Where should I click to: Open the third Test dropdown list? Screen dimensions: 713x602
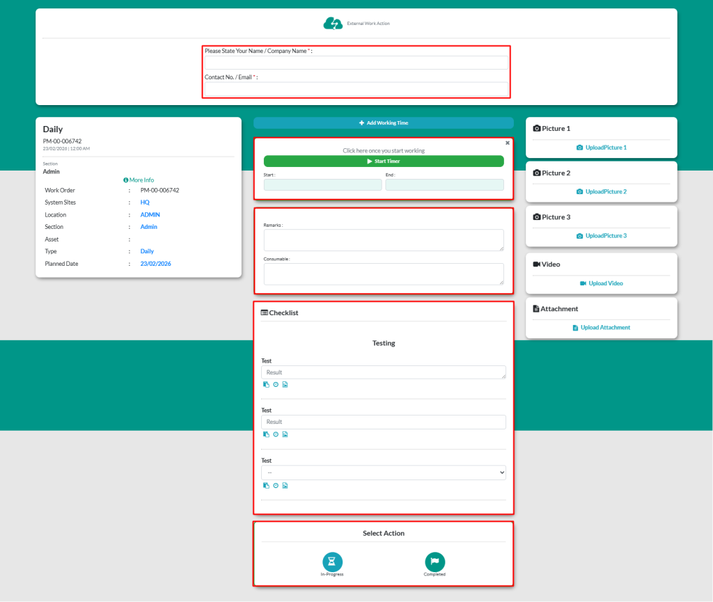click(x=383, y=473)
